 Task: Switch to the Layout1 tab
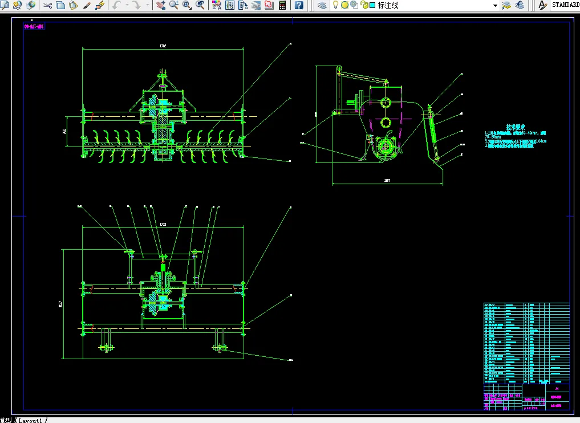click(30, 420)
